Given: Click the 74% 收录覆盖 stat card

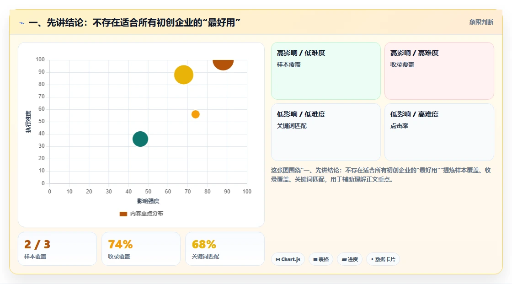Looking at the screenshot, I should [141, 249].
